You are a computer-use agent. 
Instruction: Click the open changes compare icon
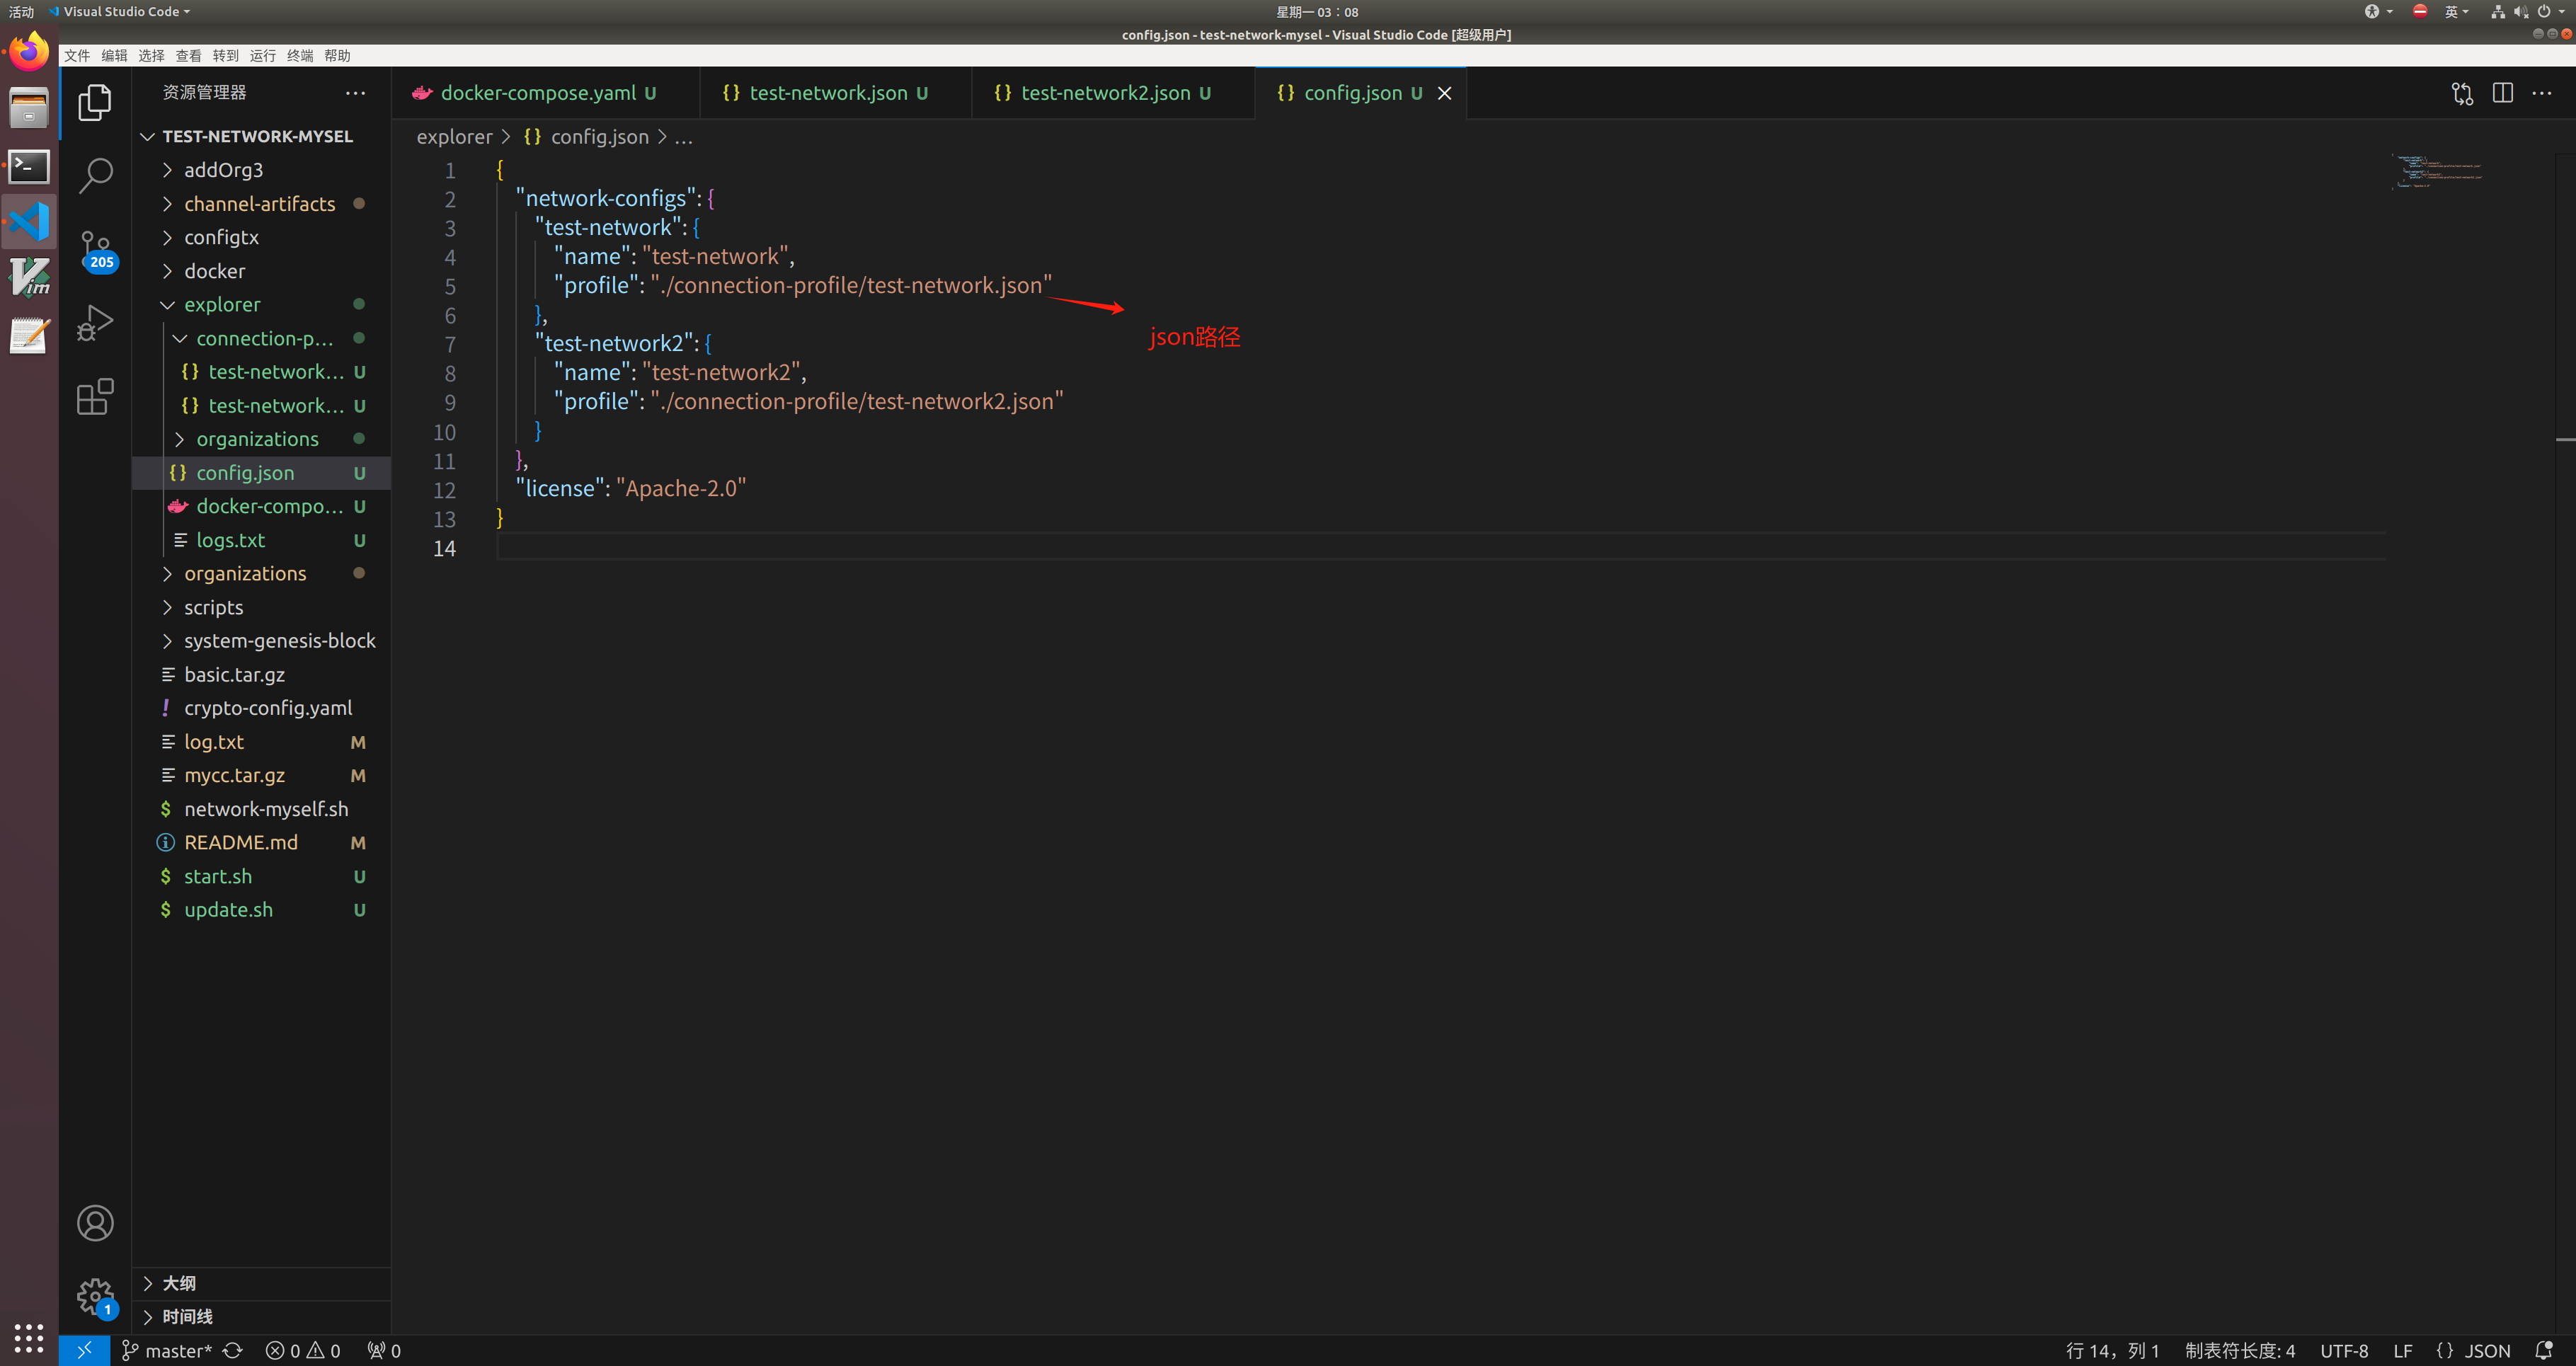[x=2462, y=93]
